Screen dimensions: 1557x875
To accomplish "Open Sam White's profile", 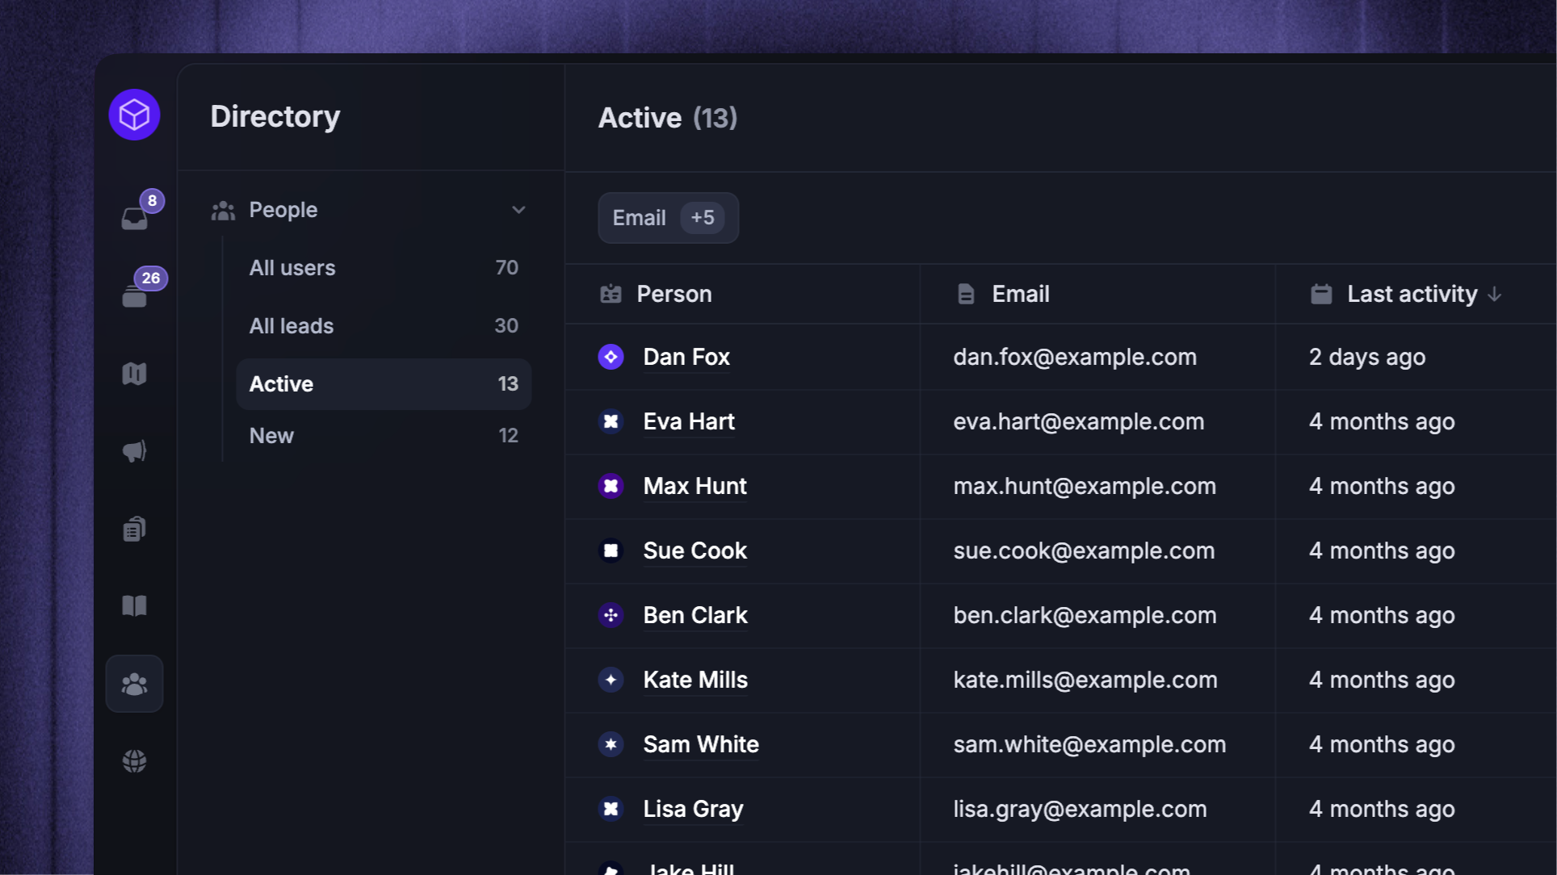I will (701, 744).
